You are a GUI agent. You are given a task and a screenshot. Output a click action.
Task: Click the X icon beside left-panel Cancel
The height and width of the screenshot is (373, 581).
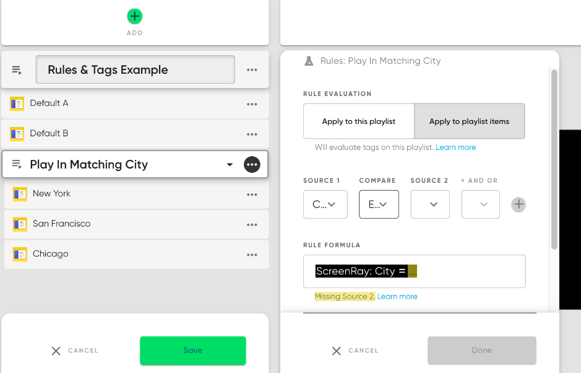pyautogui.click(x=56, y=351)
